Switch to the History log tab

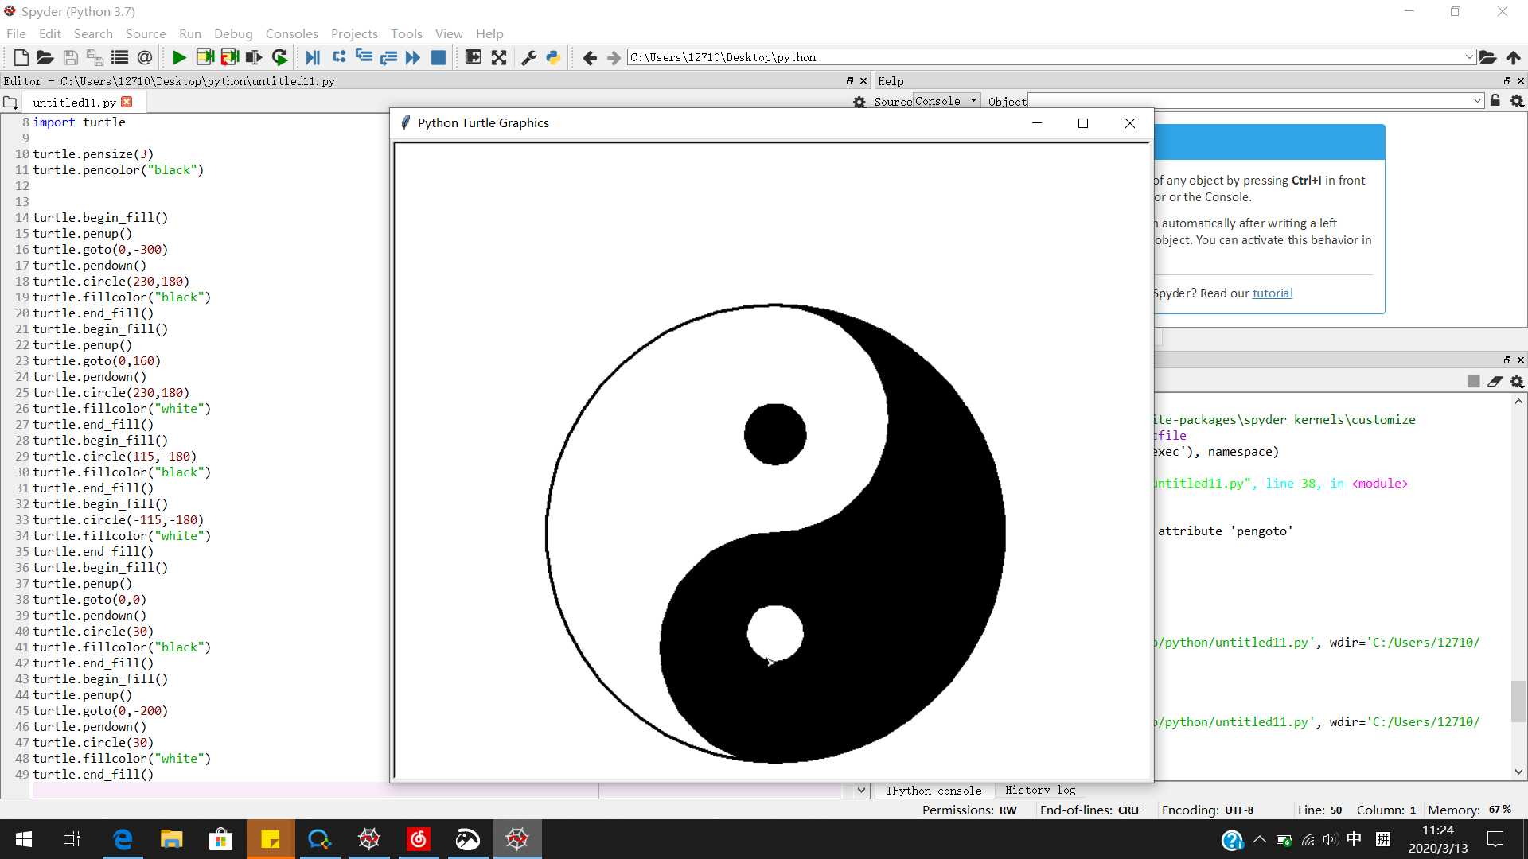(1039, 790)
